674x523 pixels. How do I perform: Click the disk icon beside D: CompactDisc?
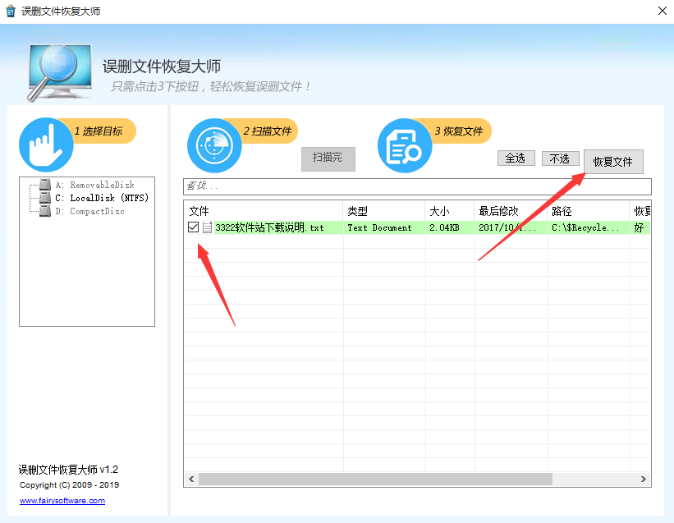[x=44, y=211]
